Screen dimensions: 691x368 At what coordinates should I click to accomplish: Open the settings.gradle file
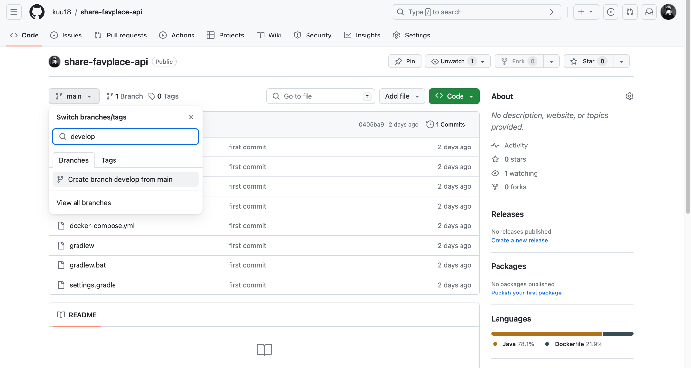click(x=93, y=285)
